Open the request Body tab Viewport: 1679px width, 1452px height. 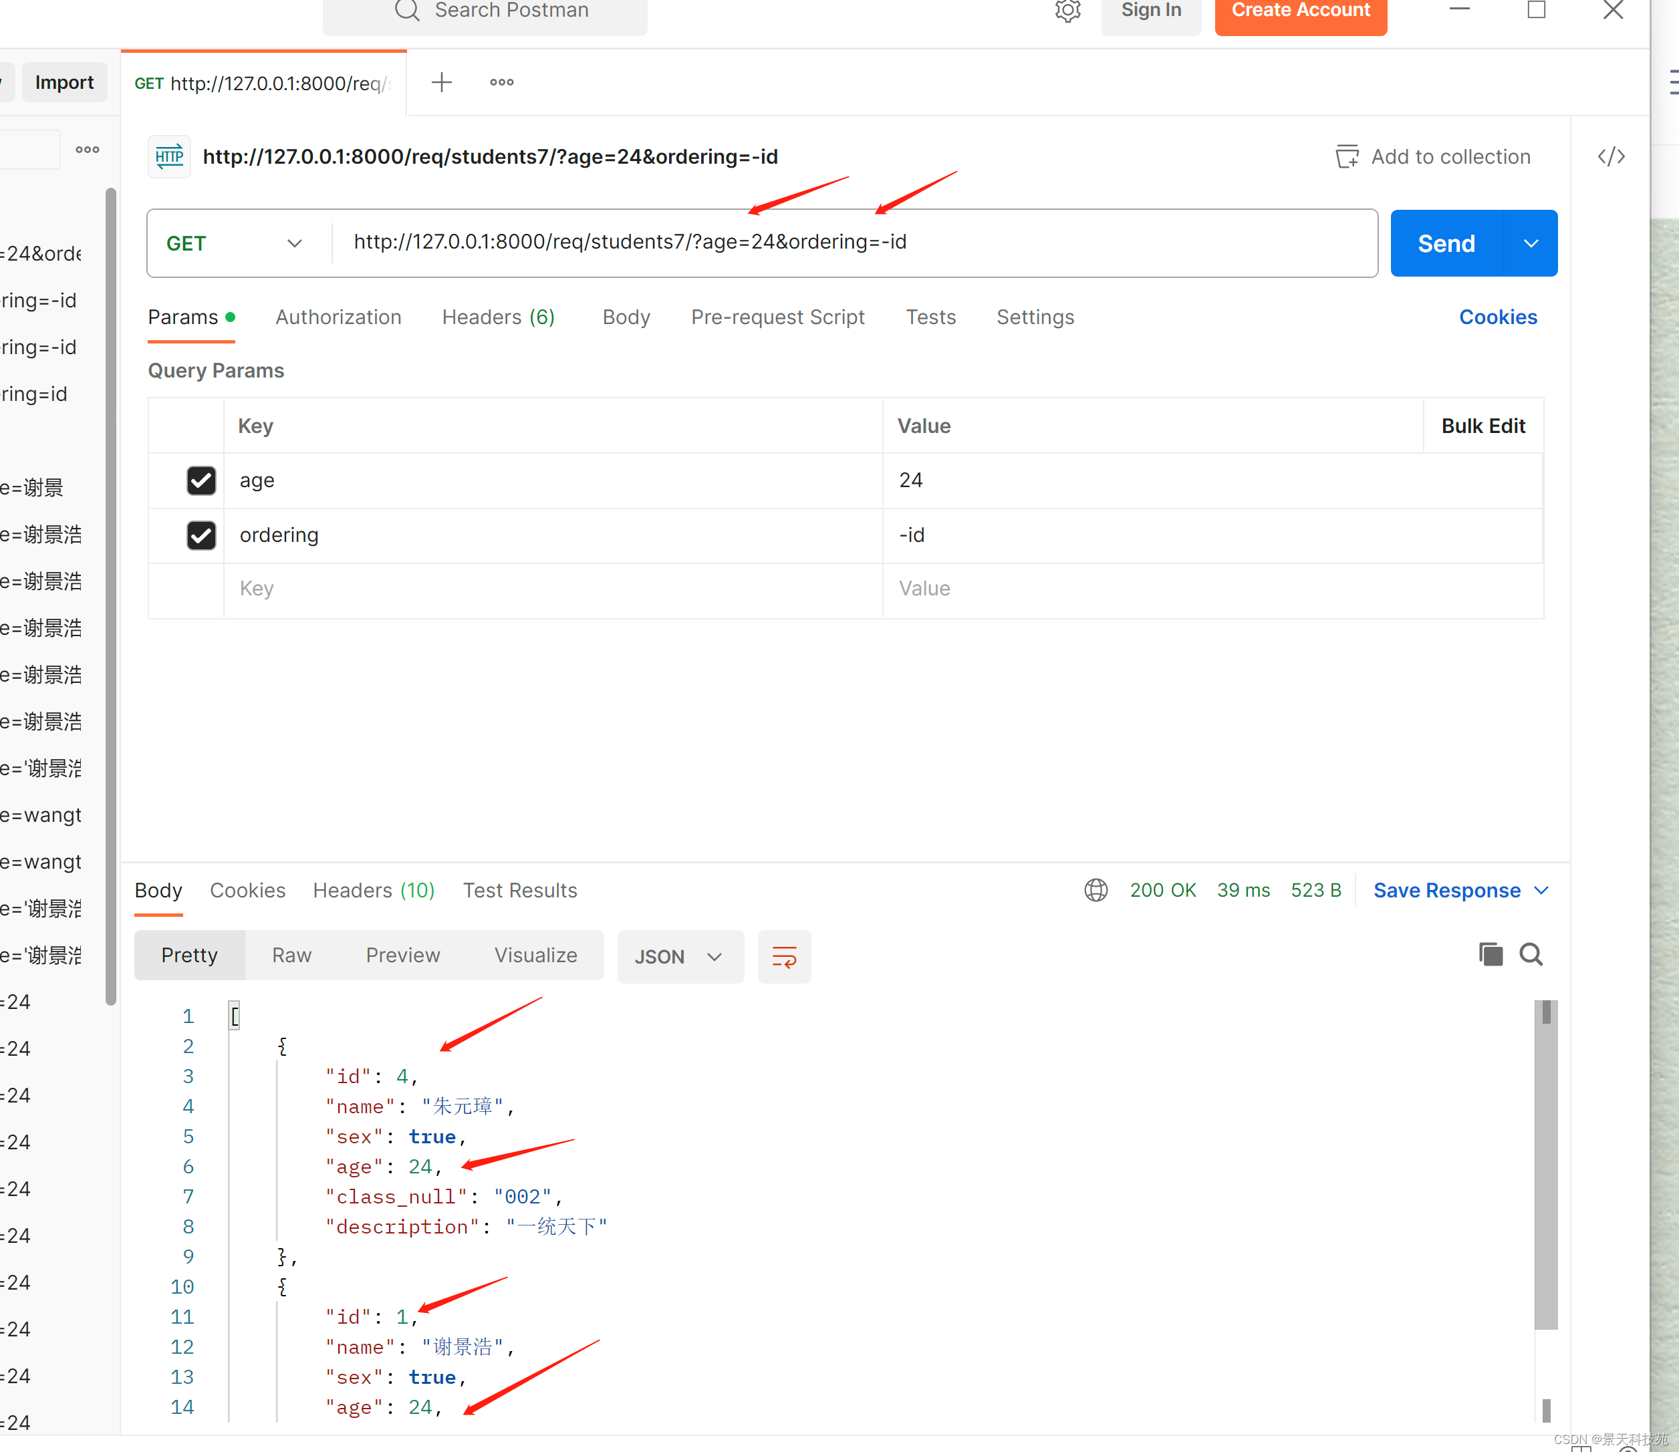(x=626, y=317)
